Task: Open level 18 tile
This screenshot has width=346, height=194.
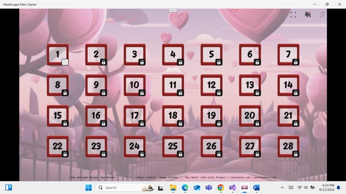Action: point(173,116)
